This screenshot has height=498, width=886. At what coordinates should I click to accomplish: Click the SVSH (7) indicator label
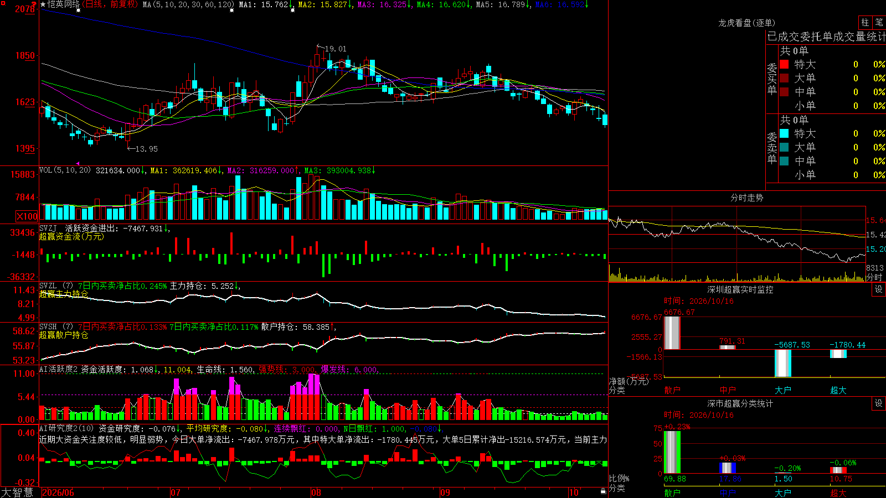[x=56, y=327]
